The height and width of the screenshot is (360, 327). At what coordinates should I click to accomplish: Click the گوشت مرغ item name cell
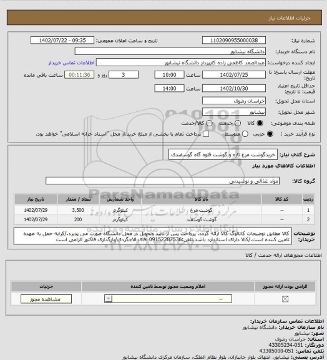[x=201, y=210]
